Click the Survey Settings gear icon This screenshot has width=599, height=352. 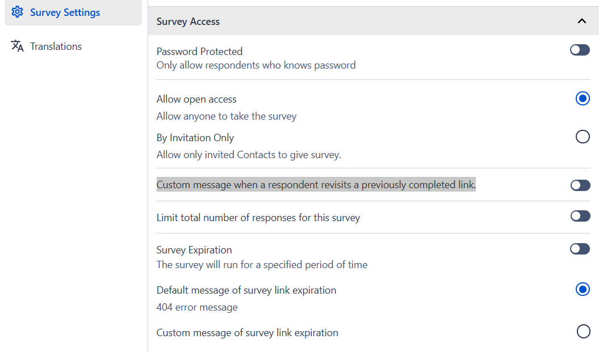click(x=18, y=12)
